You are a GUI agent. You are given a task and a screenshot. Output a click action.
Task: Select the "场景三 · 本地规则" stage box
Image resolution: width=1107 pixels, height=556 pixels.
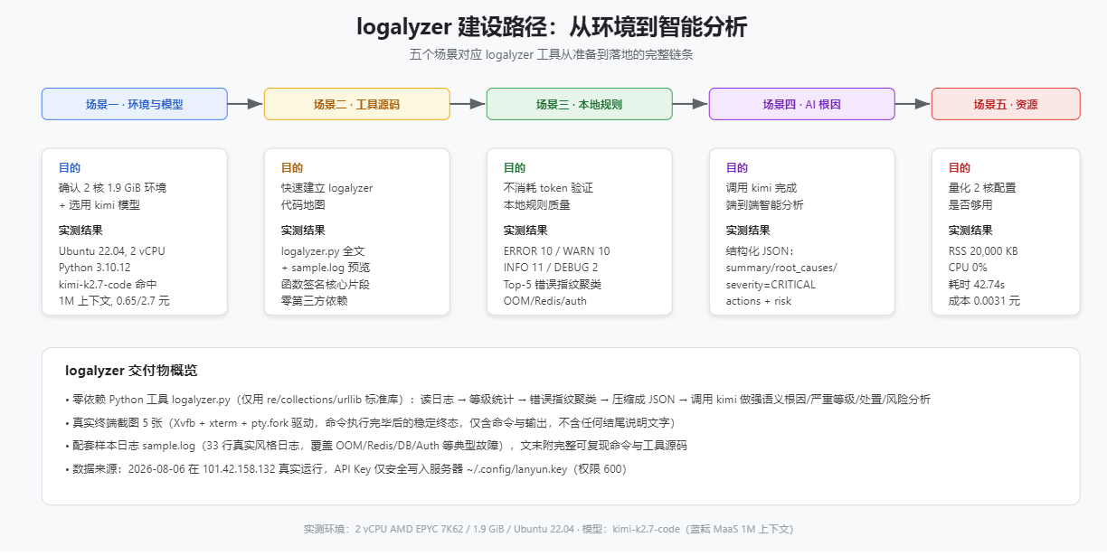579,104
